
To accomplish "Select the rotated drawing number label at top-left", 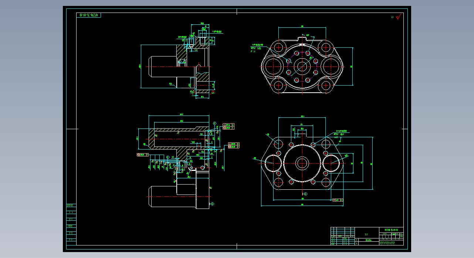I will tap(89, 16).
